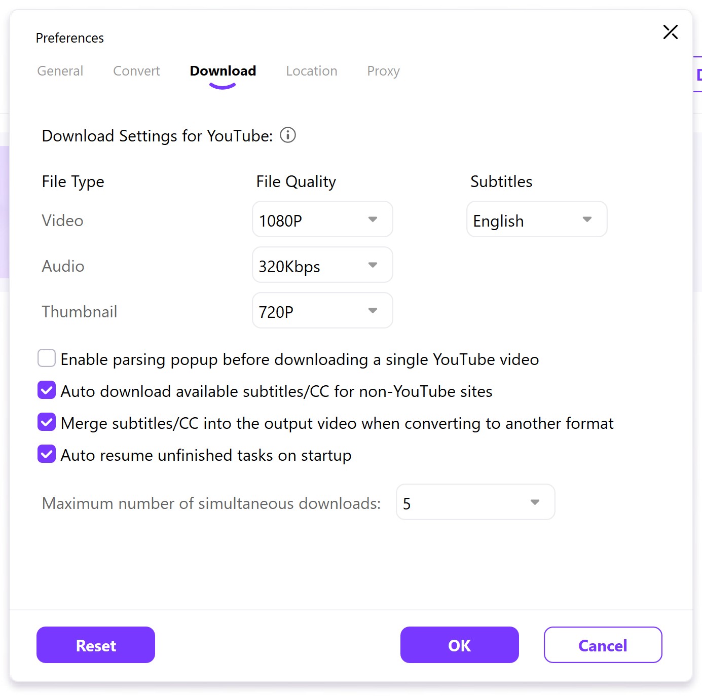This screenshot has width=702, height=696.
Task: Disable Auto resume unfinished tasks on startup
Action: (x=47, y=454)
